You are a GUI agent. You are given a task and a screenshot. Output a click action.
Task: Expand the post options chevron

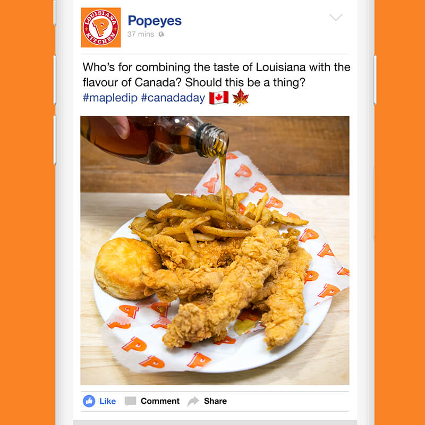pos(336,18)
